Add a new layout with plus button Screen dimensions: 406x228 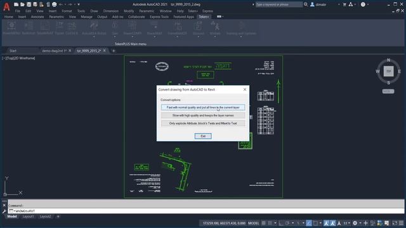58,217
